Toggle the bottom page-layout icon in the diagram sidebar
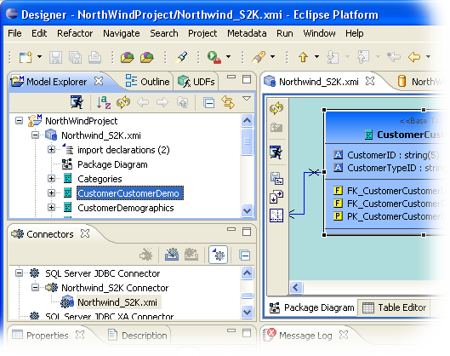This screenshot has width=450, height=356. 276,215
